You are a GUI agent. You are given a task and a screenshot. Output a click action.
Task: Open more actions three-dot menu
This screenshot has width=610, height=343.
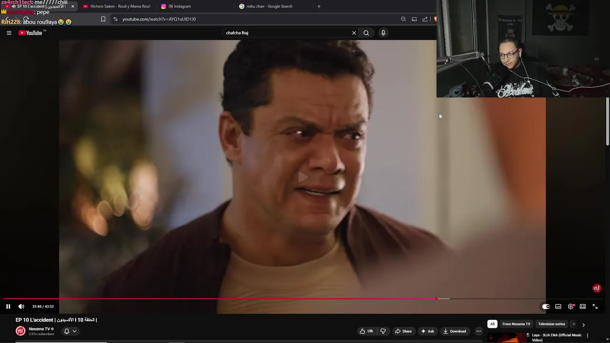click(x=478, y=331)
